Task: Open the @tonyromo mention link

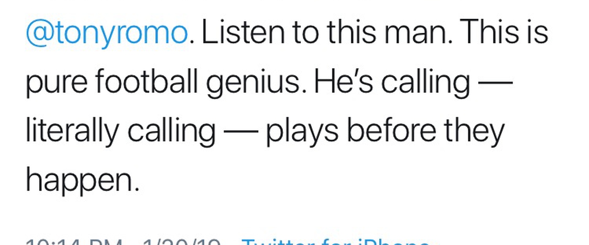Action: click(x=107, y=34)
